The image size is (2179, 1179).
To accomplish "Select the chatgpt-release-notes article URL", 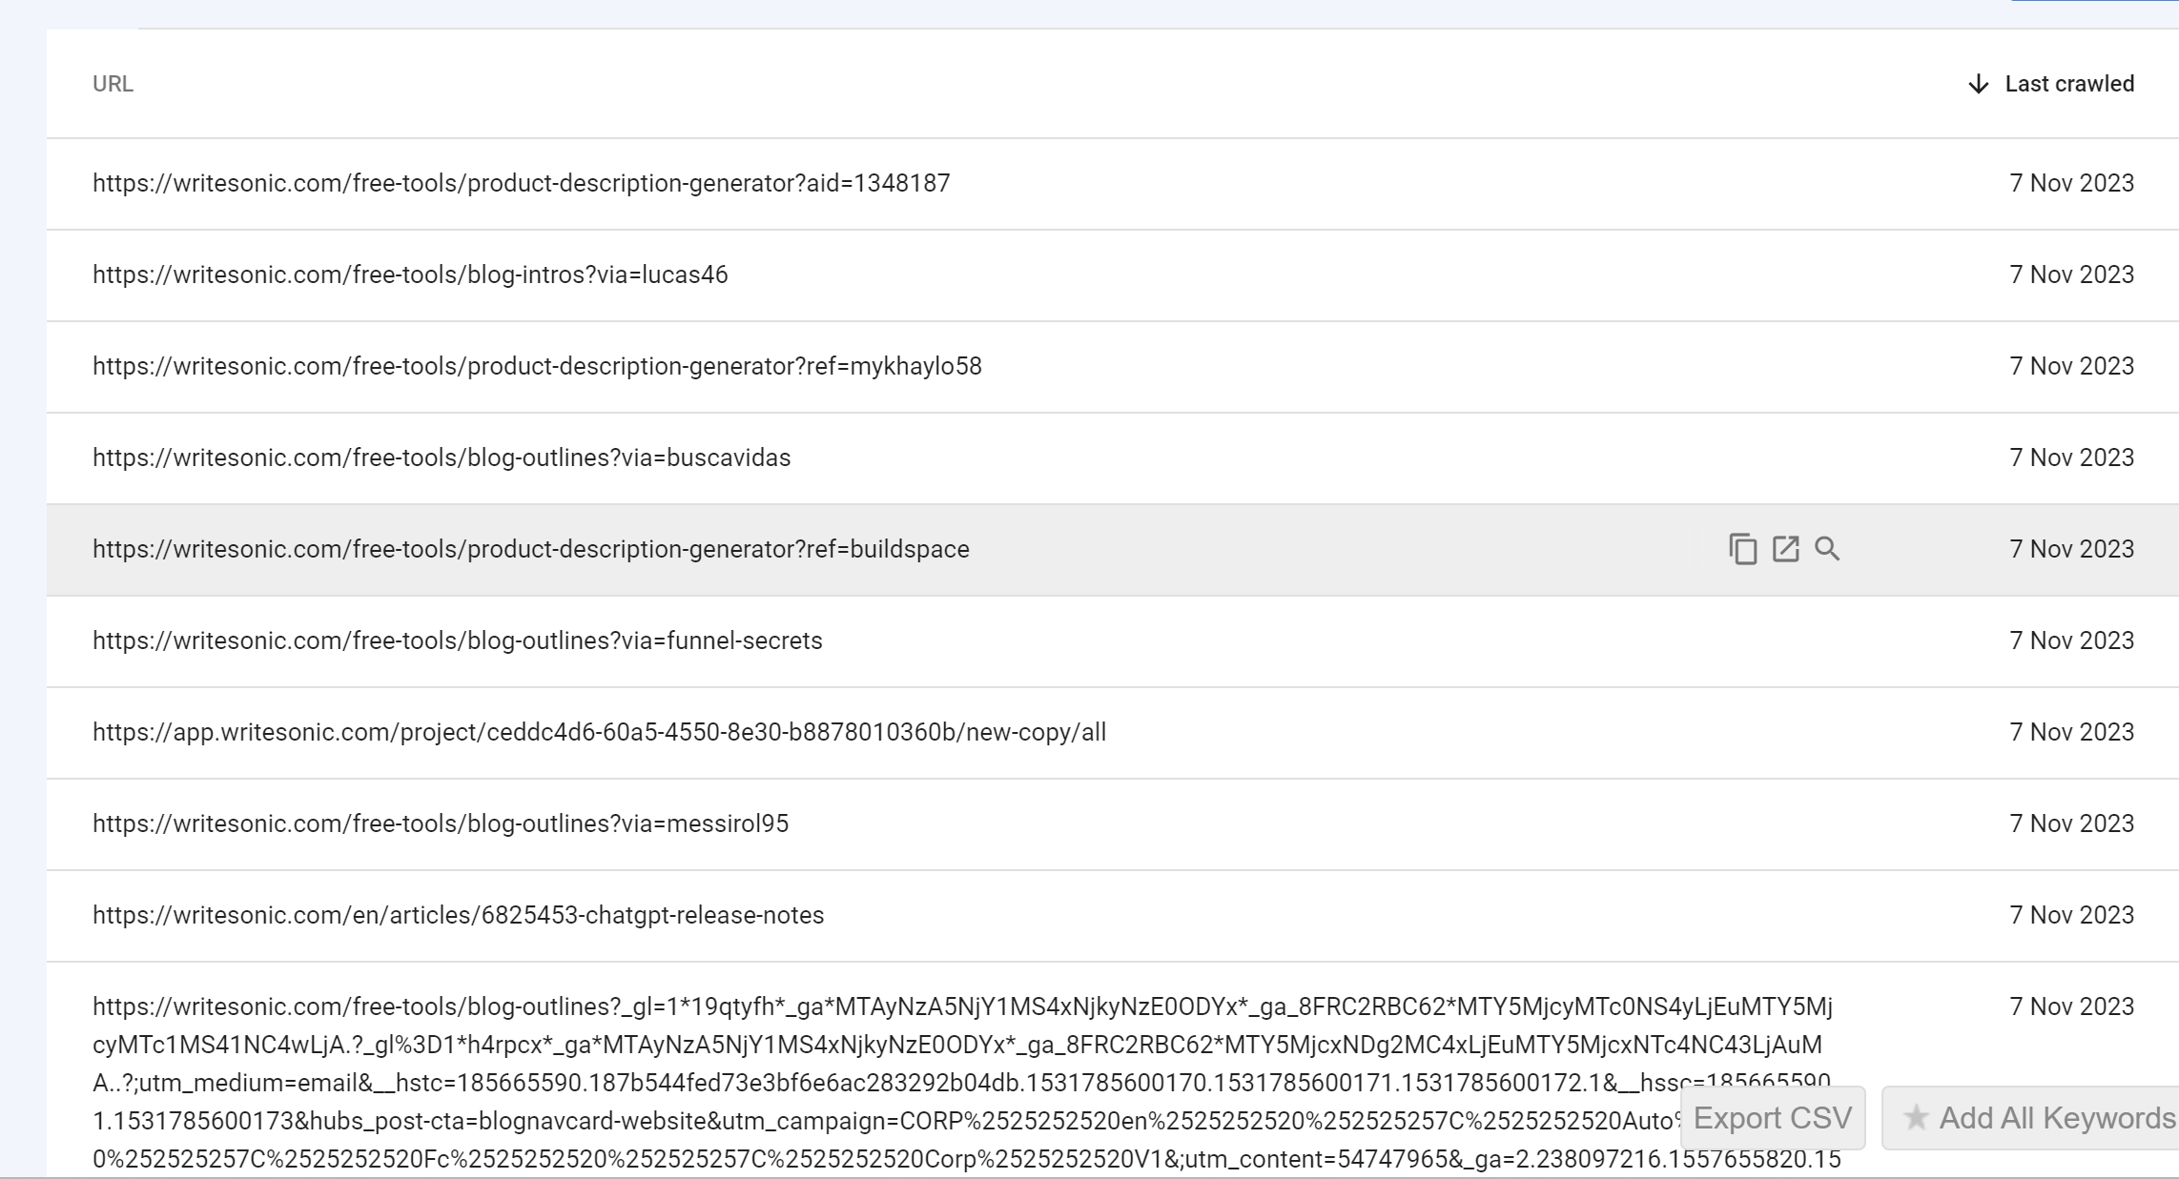I will click(x=458, y=915).
